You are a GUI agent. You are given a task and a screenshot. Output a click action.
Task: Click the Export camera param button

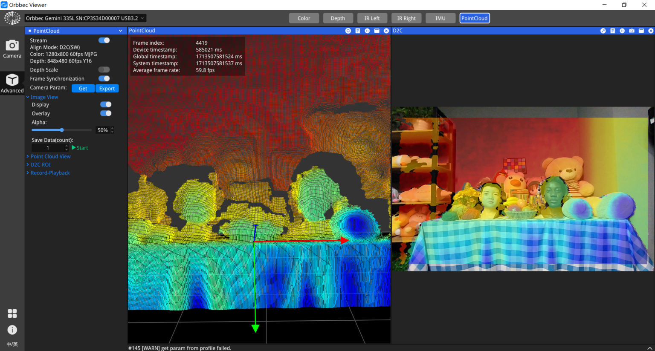107,89
